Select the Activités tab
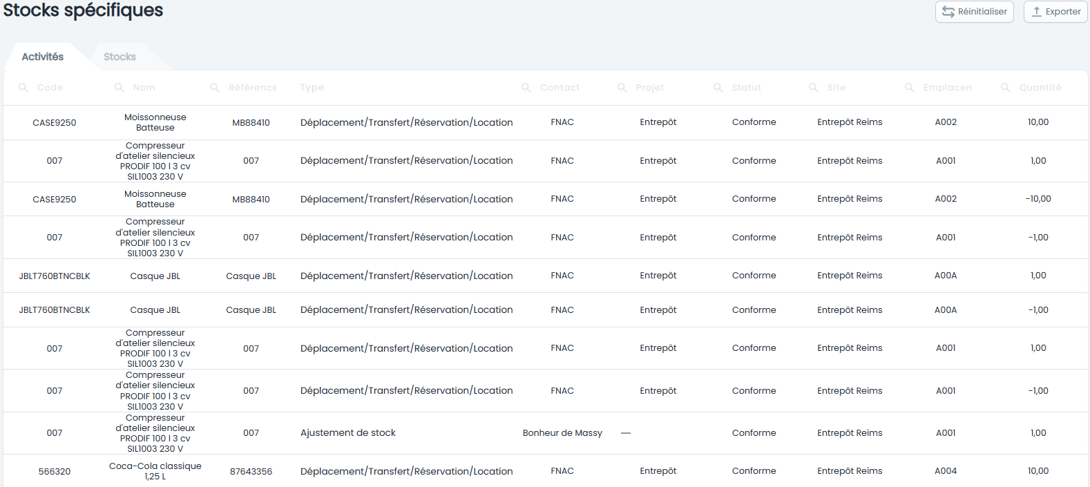 click(43, 57)
